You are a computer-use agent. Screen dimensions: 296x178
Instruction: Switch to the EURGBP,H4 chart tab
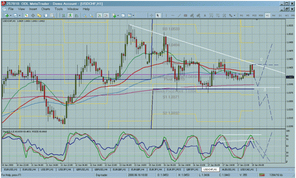point(137,170)
